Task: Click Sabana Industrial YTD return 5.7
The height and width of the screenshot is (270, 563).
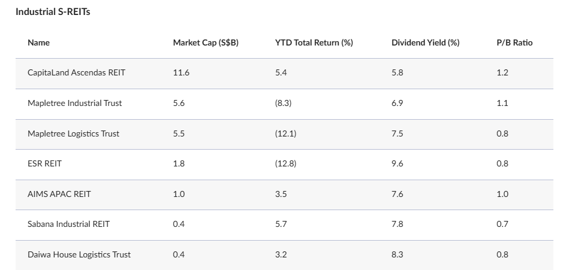Action: click(x=281, y=224)
